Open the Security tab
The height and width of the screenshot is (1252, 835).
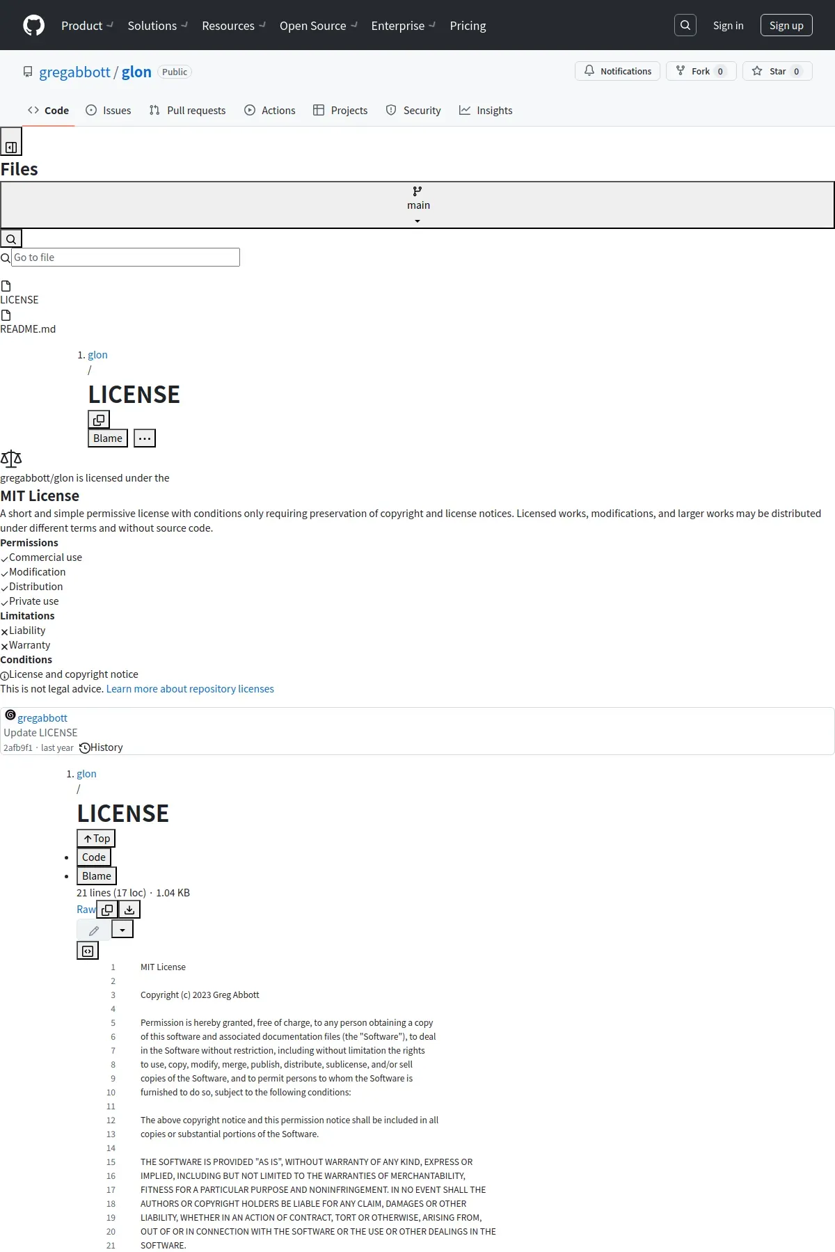click(x=413, y=111)
